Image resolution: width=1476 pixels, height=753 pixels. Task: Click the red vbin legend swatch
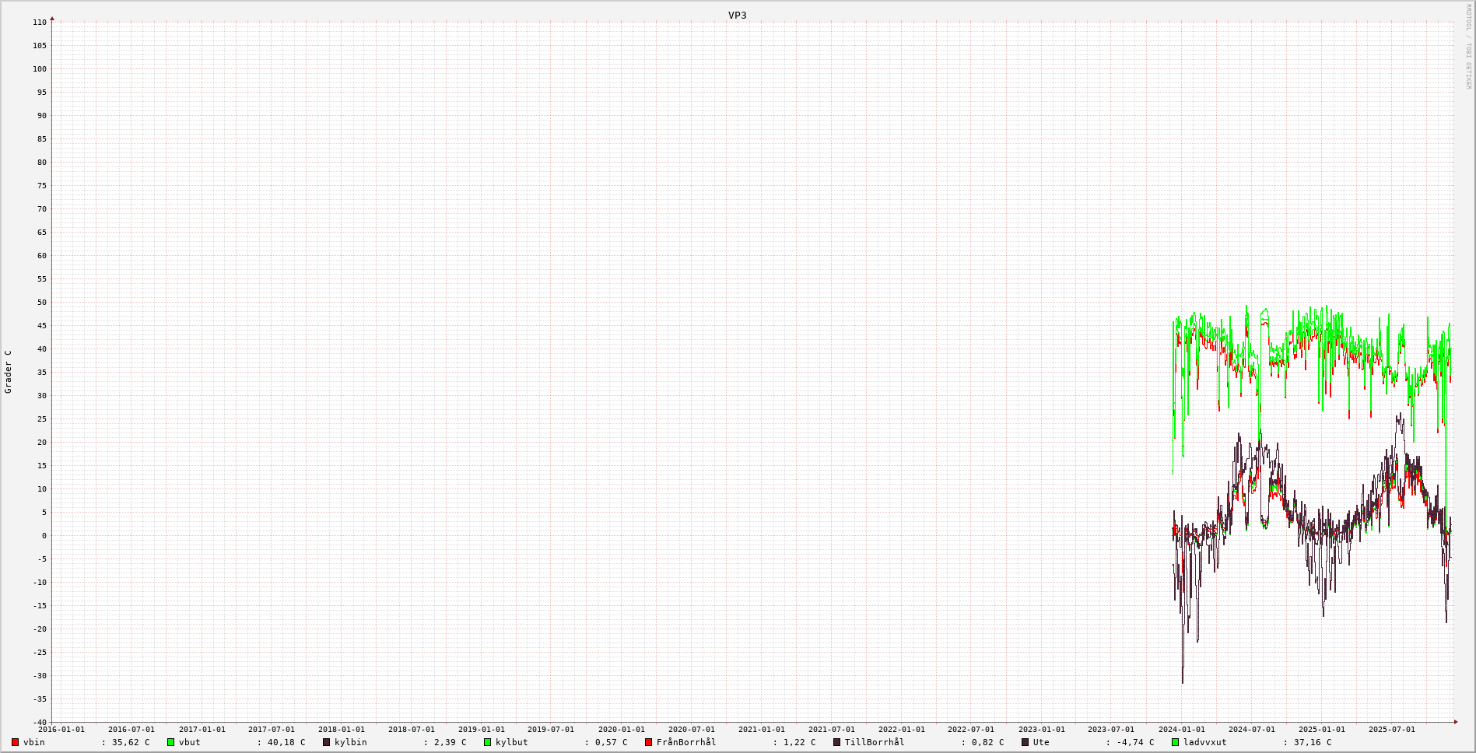pyautogui.click(x=15, y=742)
